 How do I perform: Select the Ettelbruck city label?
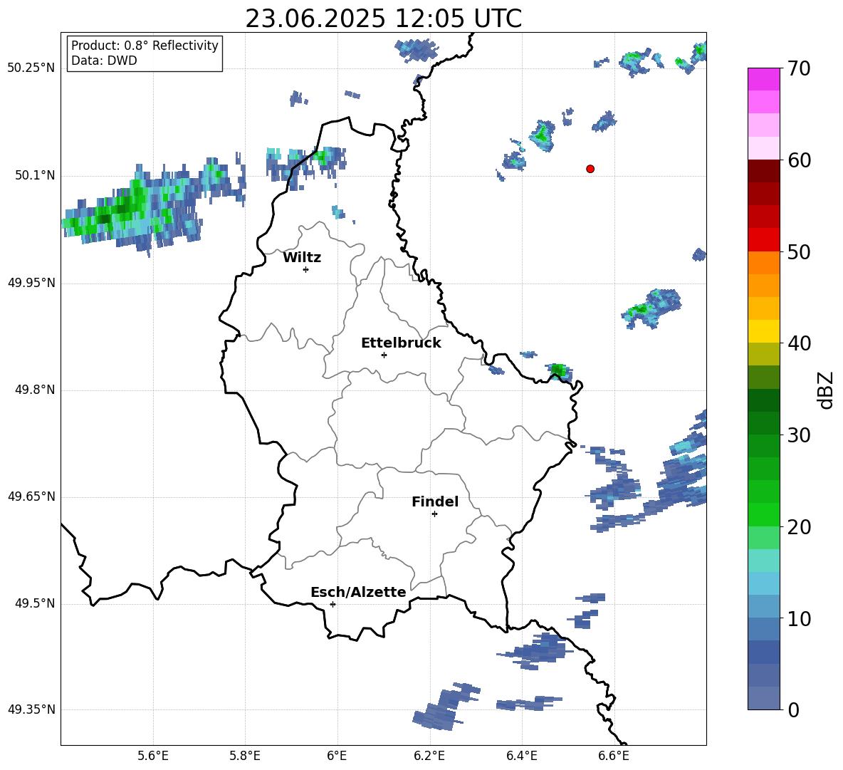click(x=401, y=343)
